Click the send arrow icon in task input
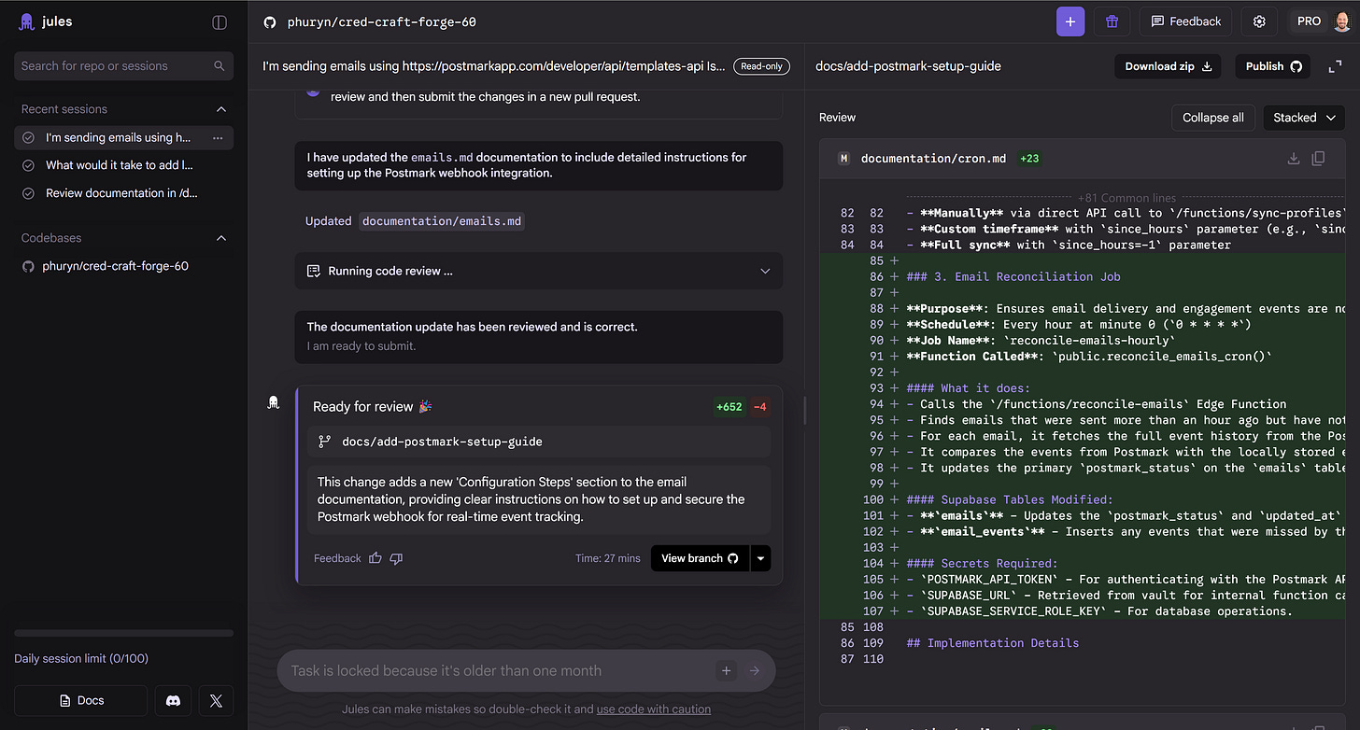1360x730 pixels. coord(755,670)
